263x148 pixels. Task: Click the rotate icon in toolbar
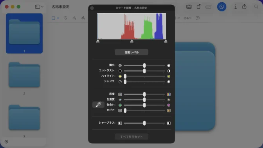[x=199, y=7]
